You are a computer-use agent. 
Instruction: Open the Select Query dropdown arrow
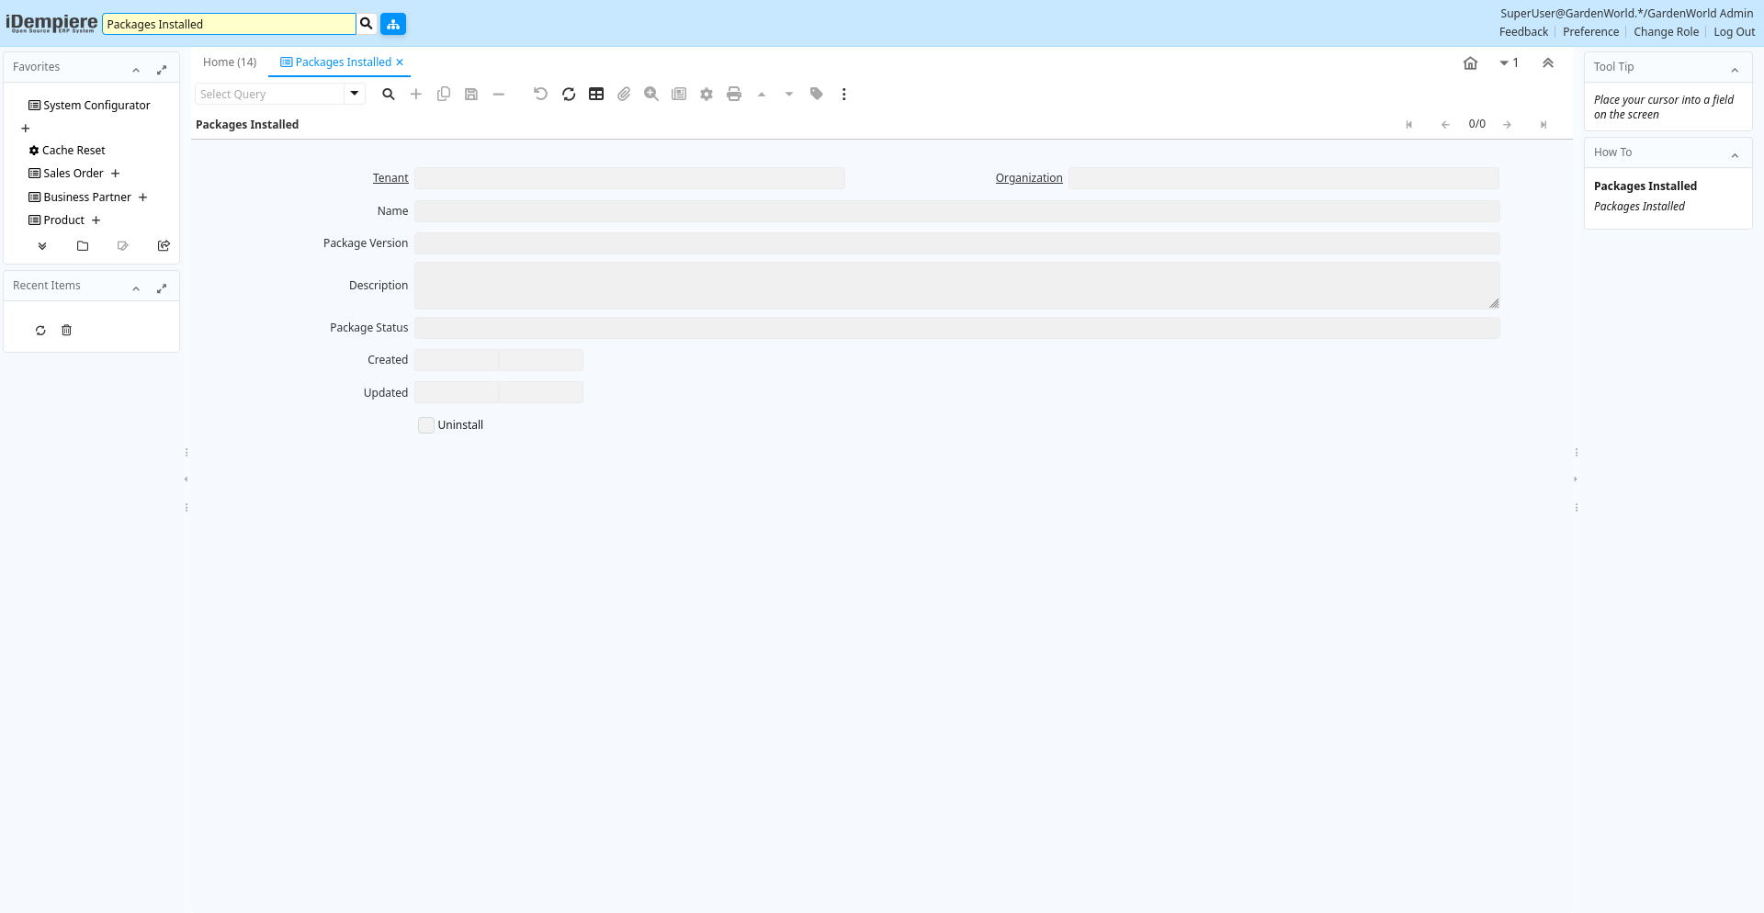coord(354,94)
